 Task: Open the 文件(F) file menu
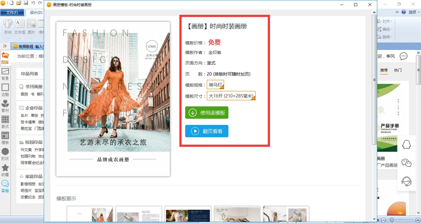(x=12, y=13)
